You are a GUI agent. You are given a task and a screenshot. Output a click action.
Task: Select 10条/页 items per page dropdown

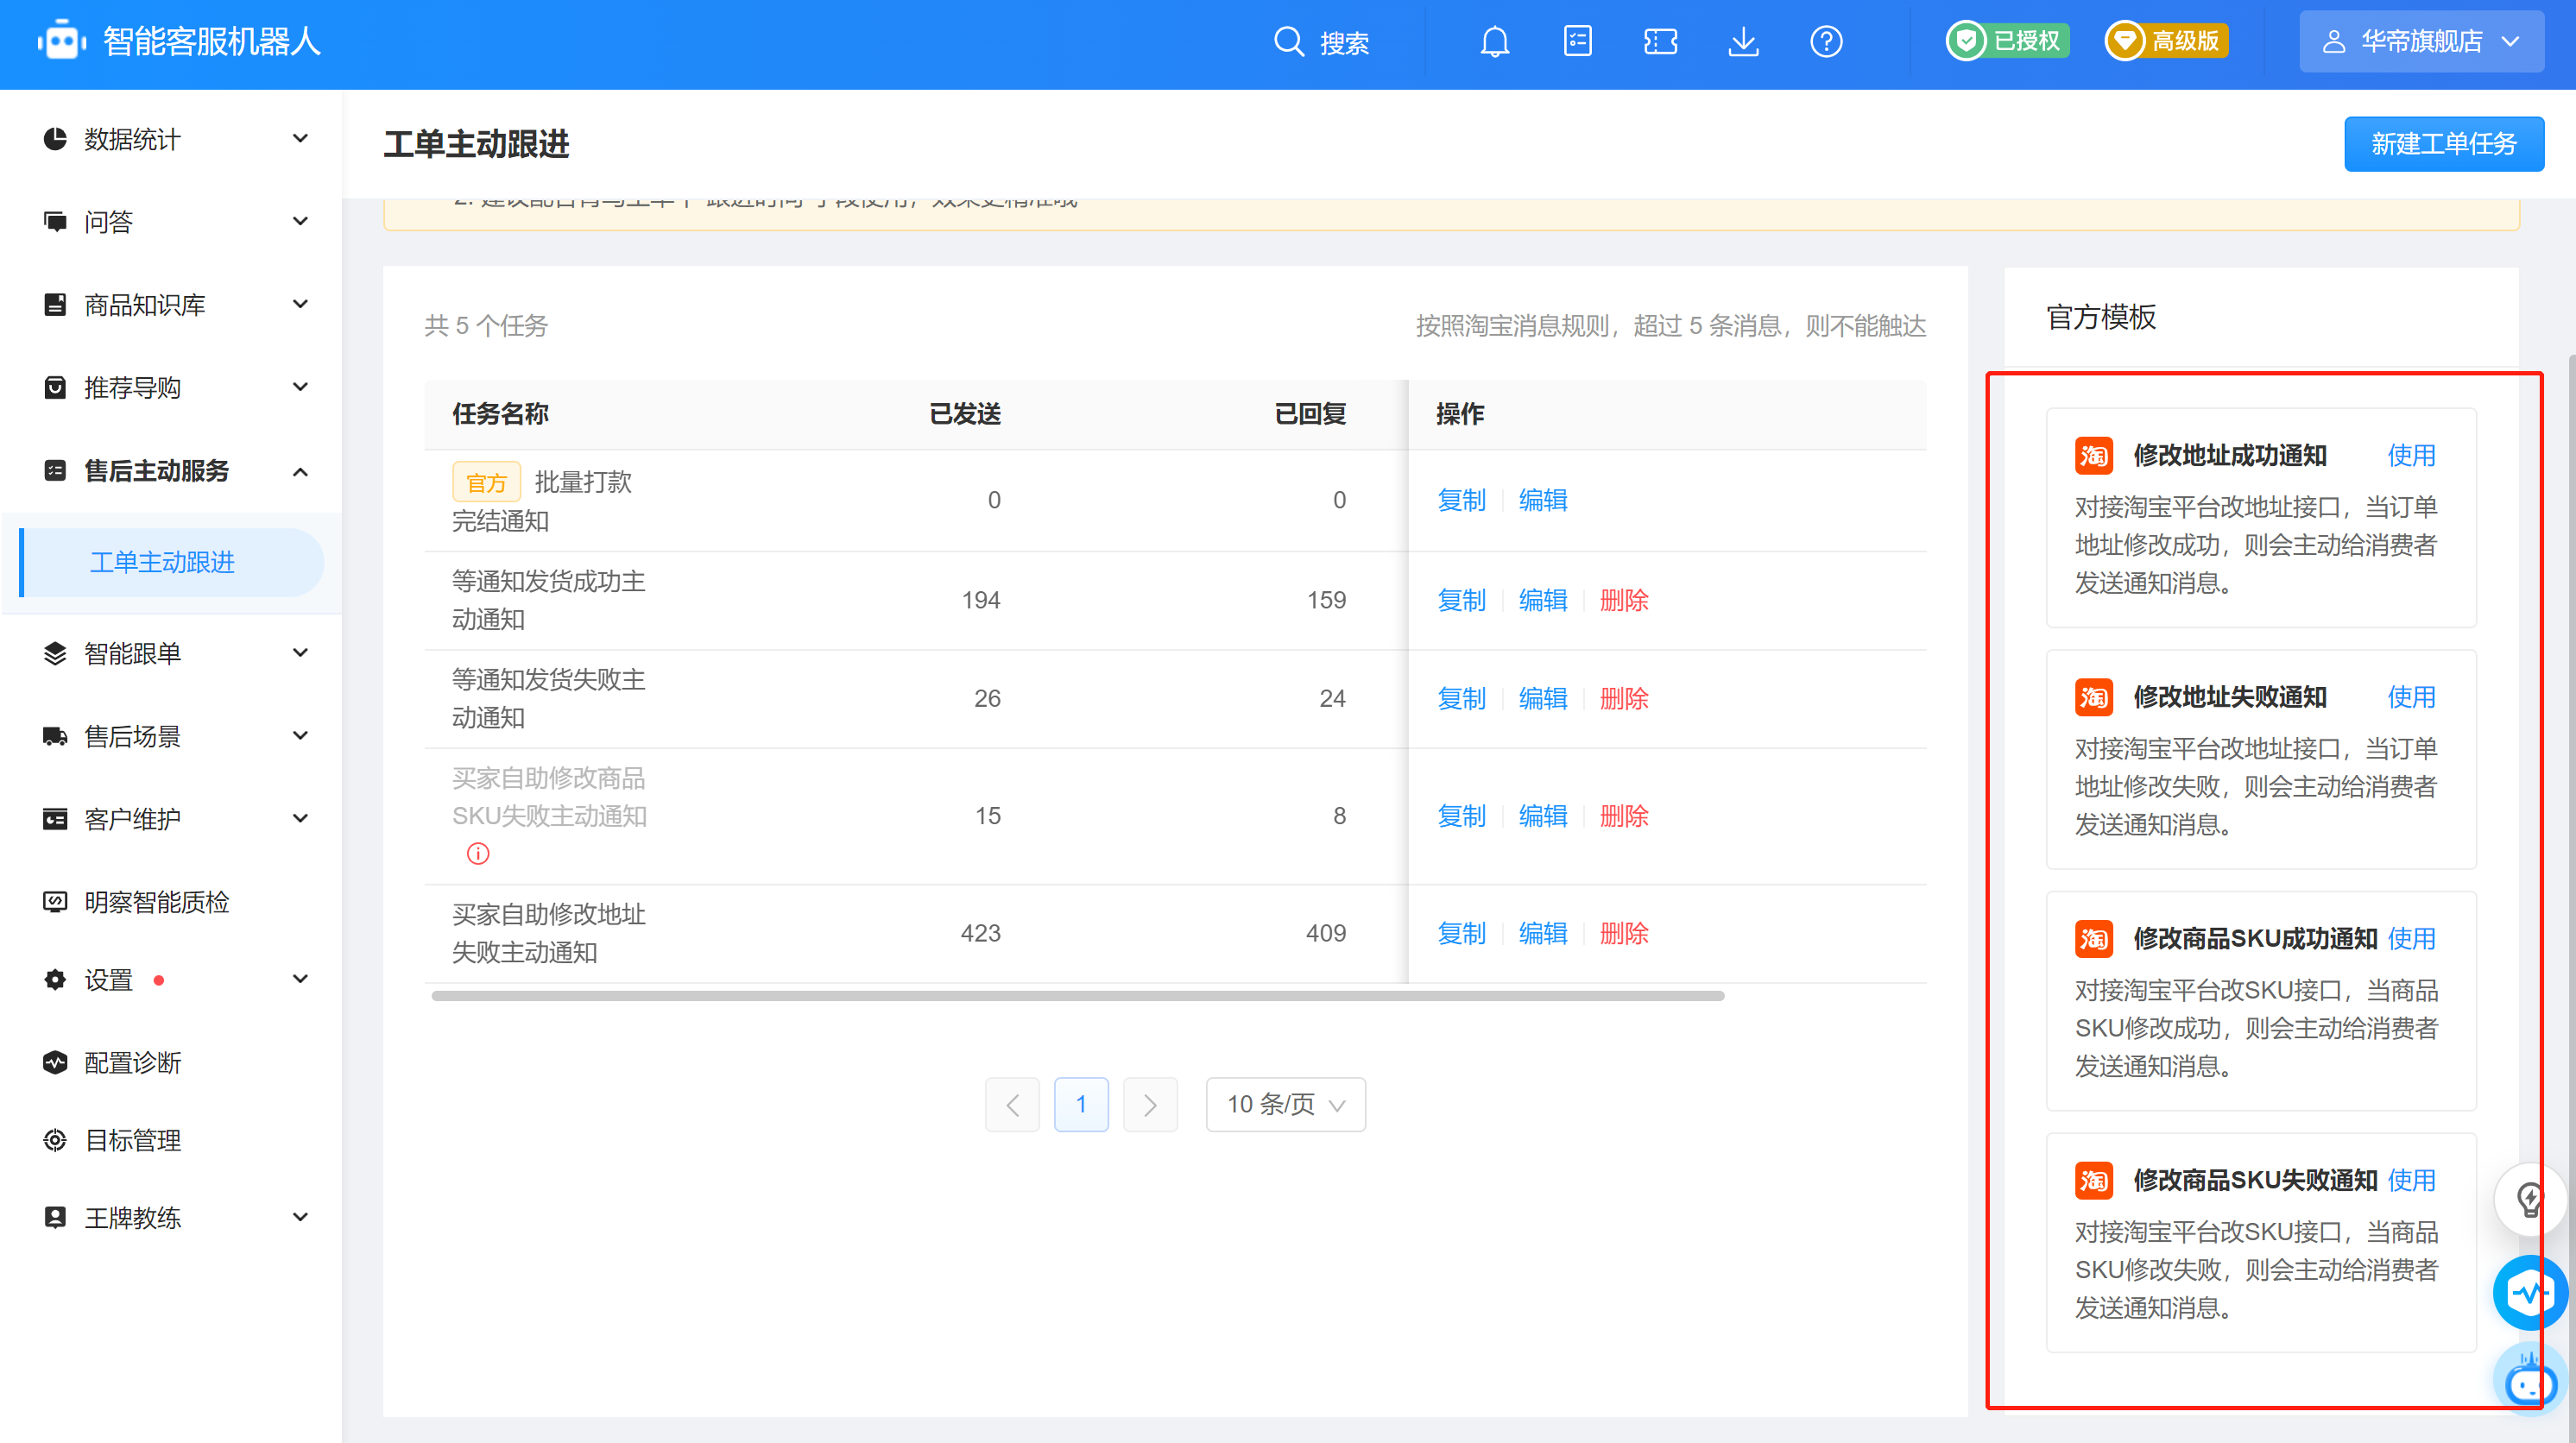[x=1285, y=1104]
